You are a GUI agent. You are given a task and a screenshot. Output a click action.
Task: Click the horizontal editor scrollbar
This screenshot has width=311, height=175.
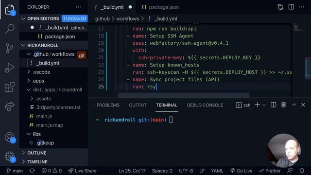(x=184, y=95)
